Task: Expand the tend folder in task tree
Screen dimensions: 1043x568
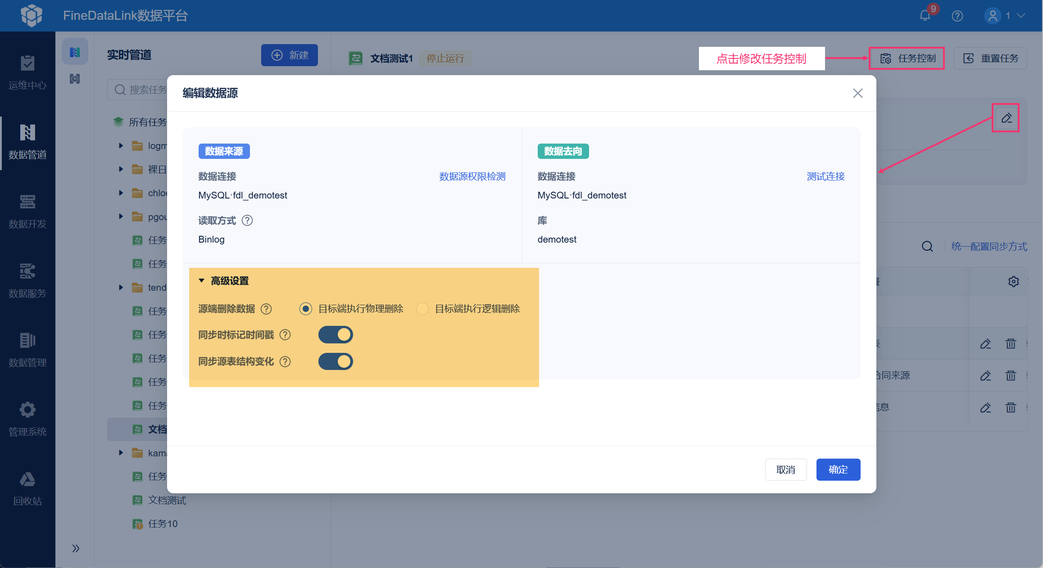Action: pyautogui.click(x=121, y=288)
